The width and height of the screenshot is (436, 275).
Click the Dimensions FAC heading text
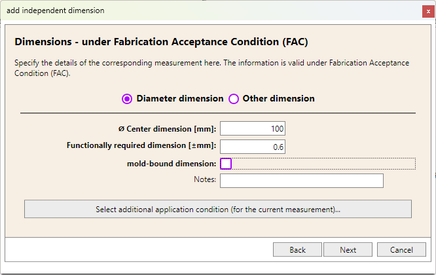pos(161,42)
